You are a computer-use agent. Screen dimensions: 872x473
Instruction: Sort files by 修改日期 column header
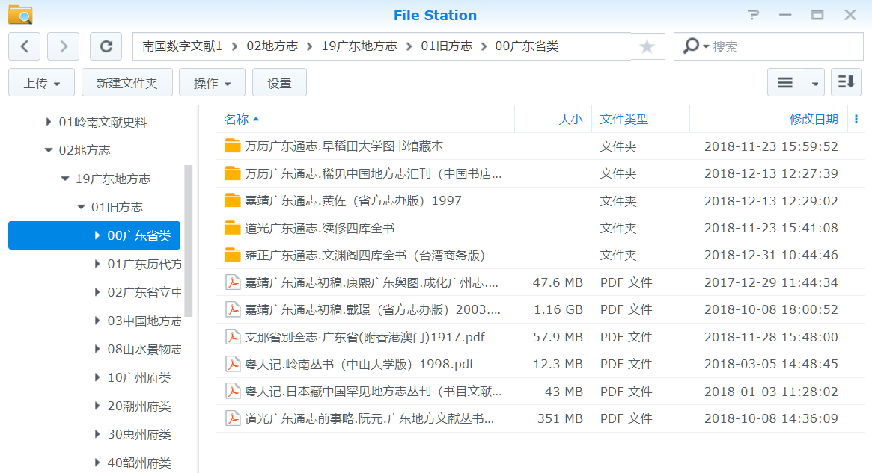(x=814, y=119)
